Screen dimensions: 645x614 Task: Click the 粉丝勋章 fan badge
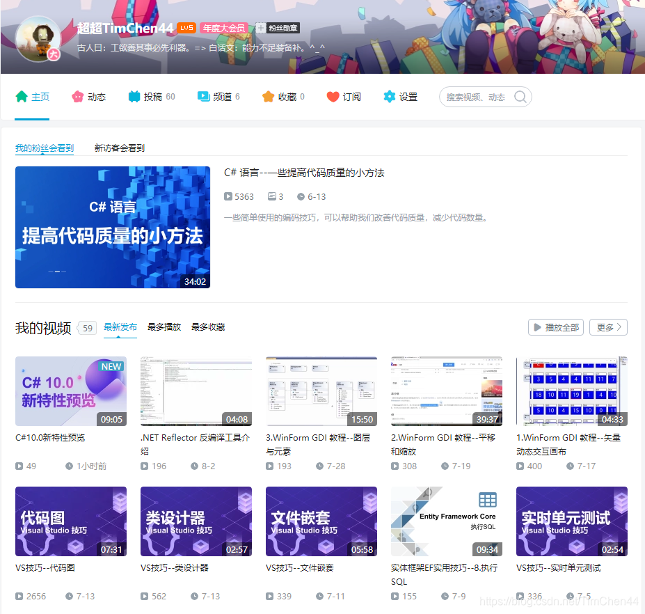pyautogui.click(x=278, y=28)
